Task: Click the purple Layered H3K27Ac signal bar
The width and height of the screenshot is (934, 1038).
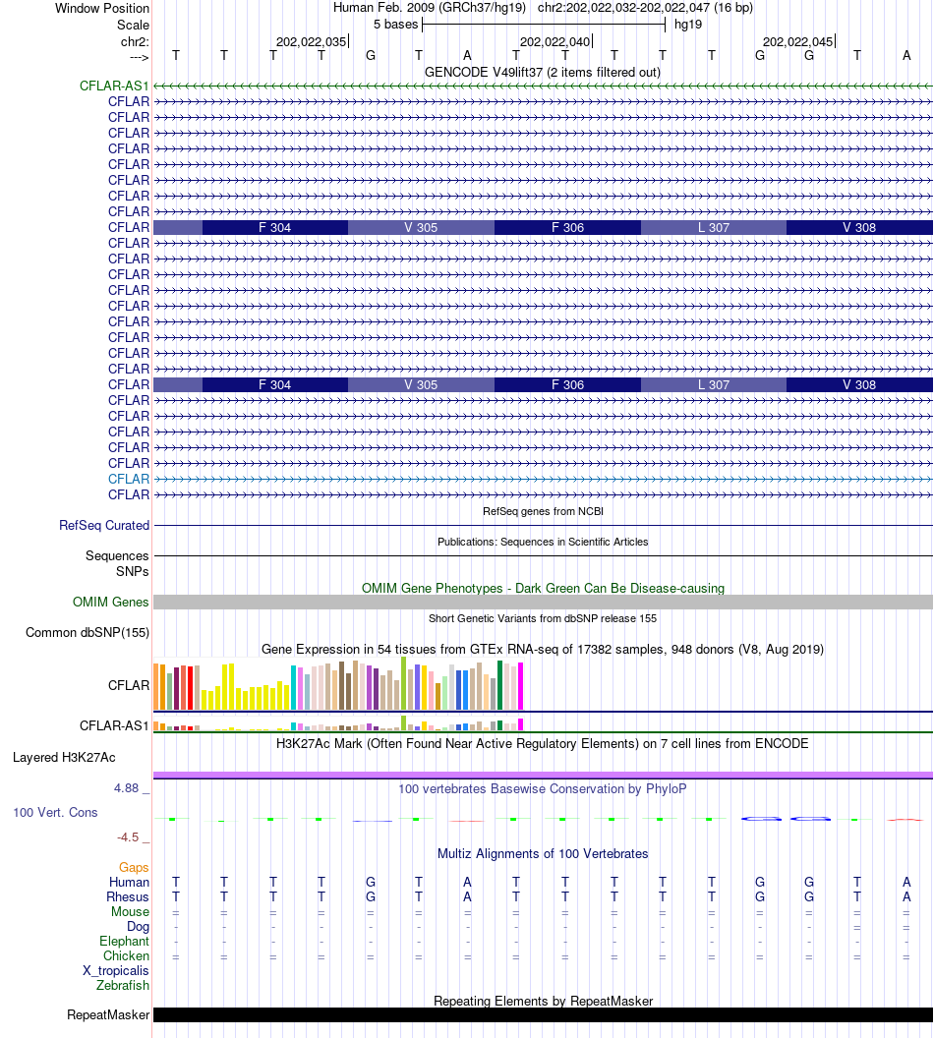Action: click(x=543, y=775)
